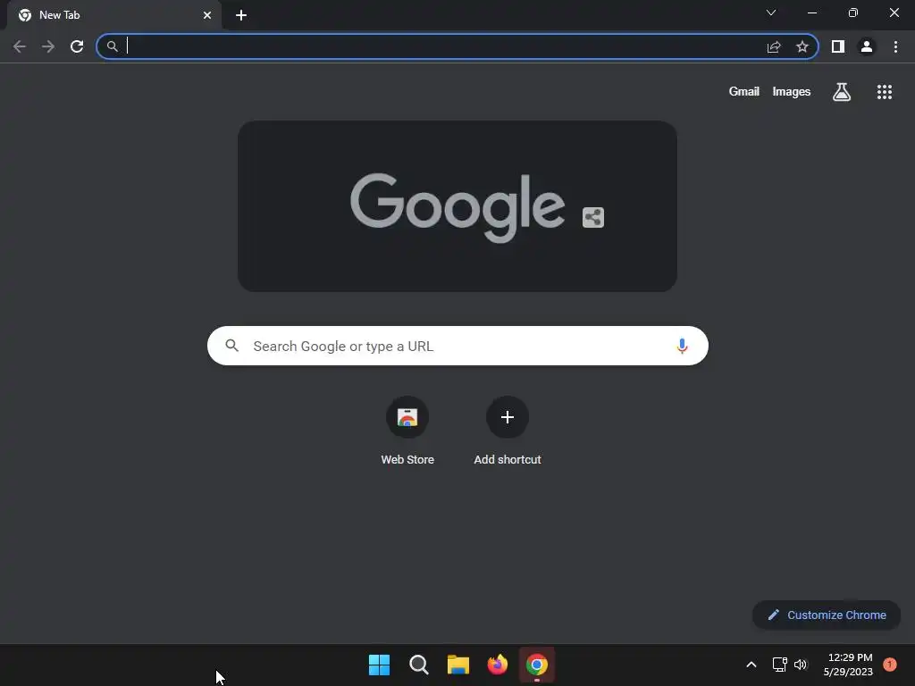Start voice search with microphone

(x=682, y=346)
